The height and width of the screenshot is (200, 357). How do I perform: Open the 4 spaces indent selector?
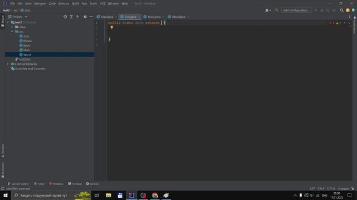point(343,188)
